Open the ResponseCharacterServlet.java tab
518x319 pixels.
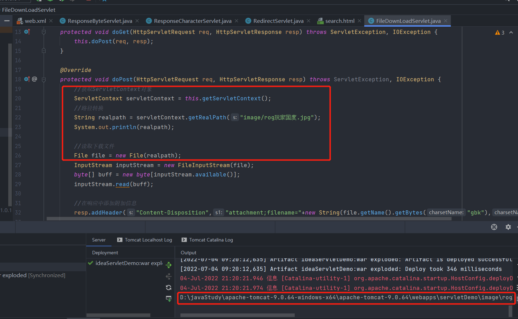(193, 21)
